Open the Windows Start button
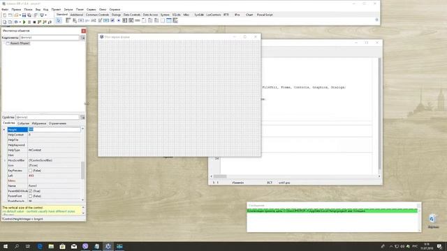This screenshot has height=251, width=447. click(6, 246)
